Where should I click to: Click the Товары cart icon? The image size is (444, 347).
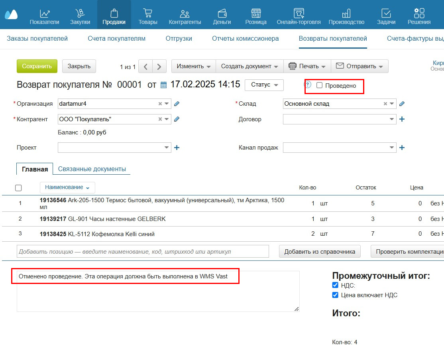[148, 13]
